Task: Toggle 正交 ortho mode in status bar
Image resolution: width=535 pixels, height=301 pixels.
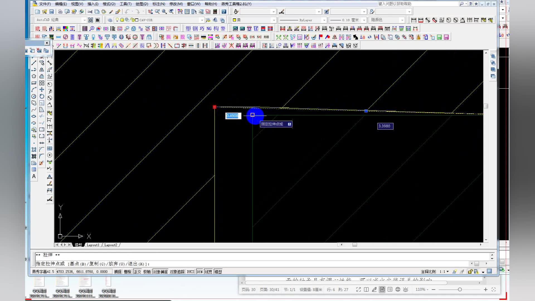Action: point(137,272)
